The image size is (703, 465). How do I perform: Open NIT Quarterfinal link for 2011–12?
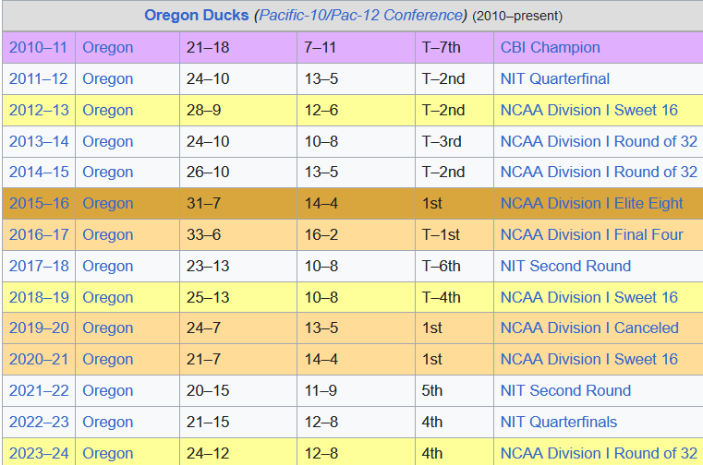pos(555,78)
